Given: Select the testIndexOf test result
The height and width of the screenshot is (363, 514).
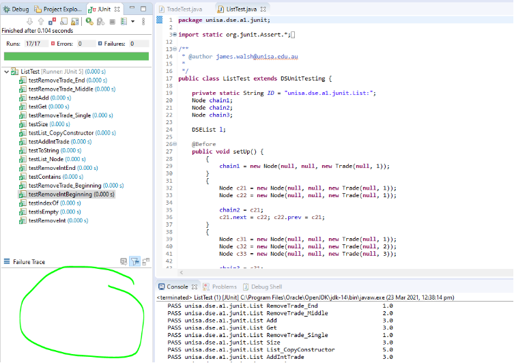Looking at the screenshot, I should pos(50,203).
